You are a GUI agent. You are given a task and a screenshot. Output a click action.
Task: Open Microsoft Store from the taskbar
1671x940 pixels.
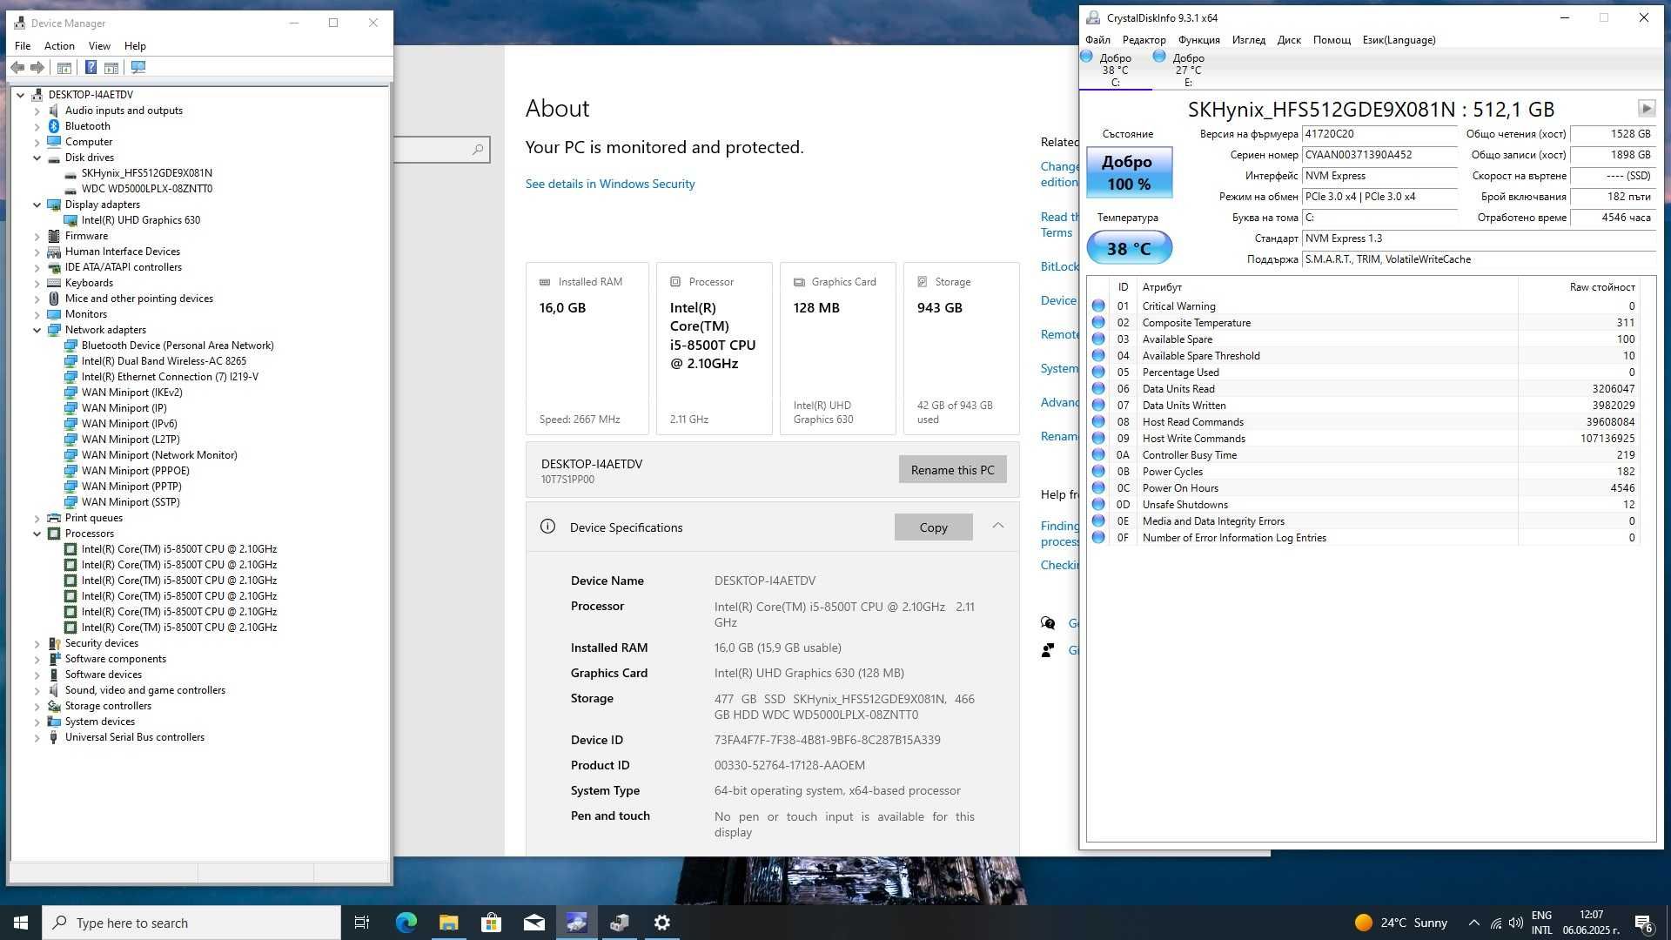coord(491,923)
